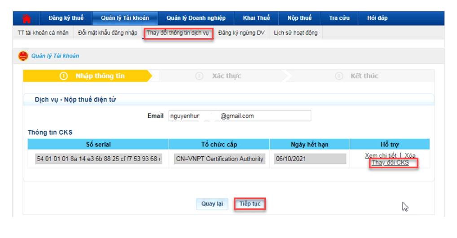Image resolution: width=457 pixels, height=238 pixels.
Task: Click the tax emblem beside Quản lý Tài khoản
Action: (23, 56)
